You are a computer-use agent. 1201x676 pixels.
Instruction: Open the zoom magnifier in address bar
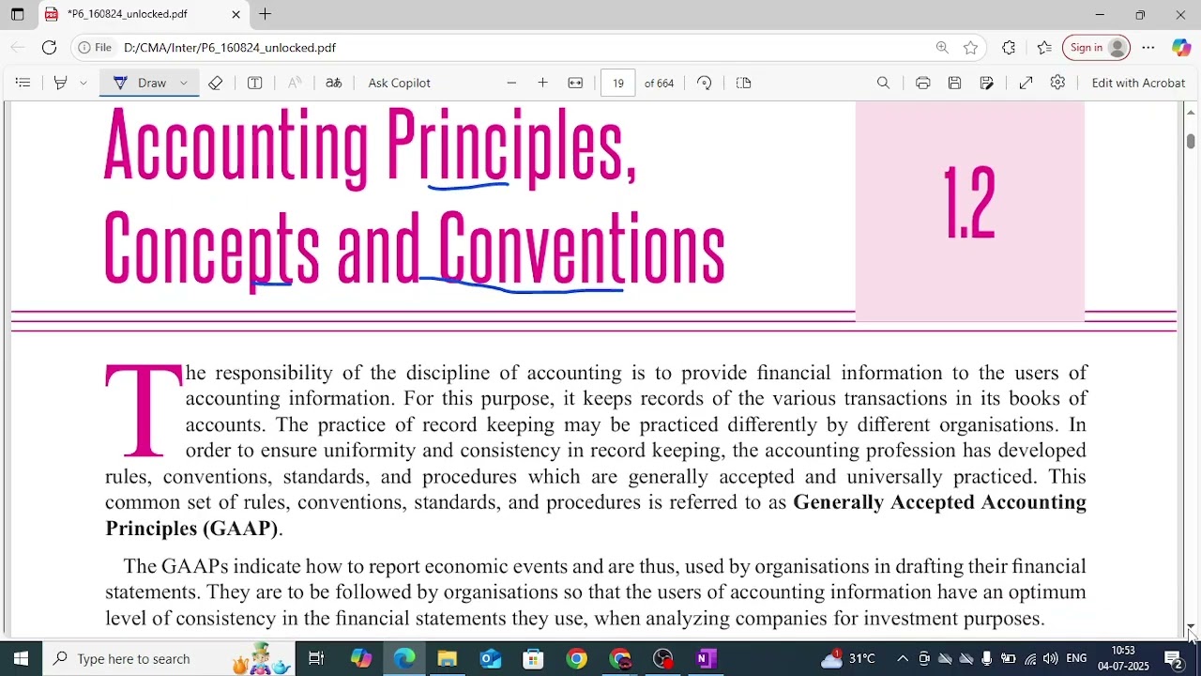tap(942, 47)
